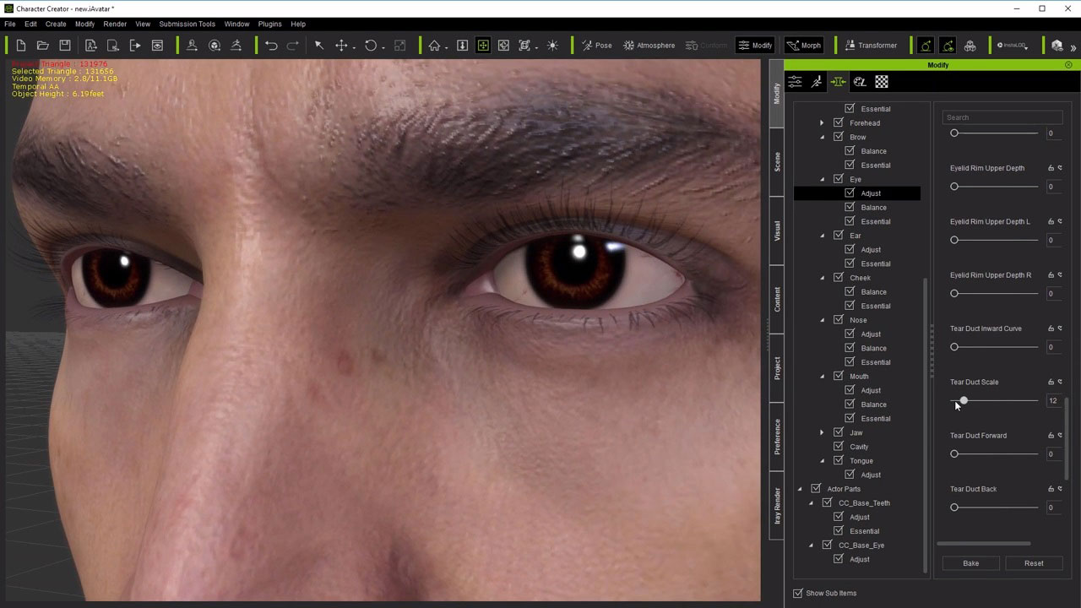Open the Pose tool
This screenshot has height=608, width=1081.
596,46
